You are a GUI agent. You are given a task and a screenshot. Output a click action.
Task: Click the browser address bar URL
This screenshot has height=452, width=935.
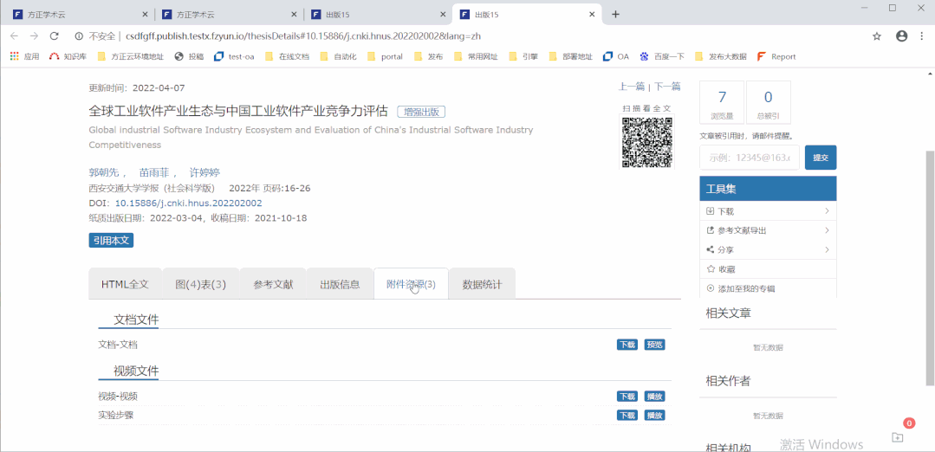303,36
